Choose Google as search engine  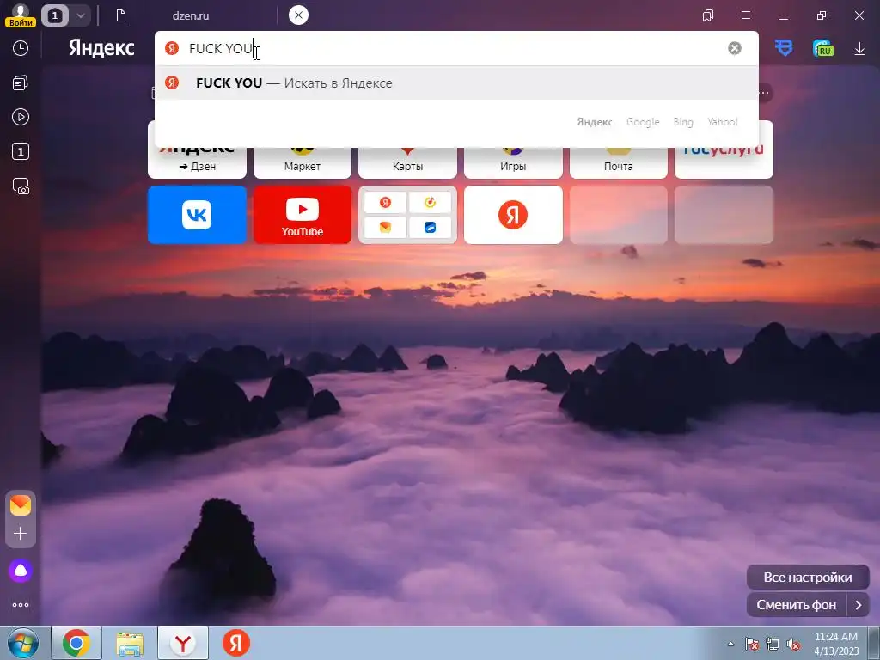click(643, 122)
